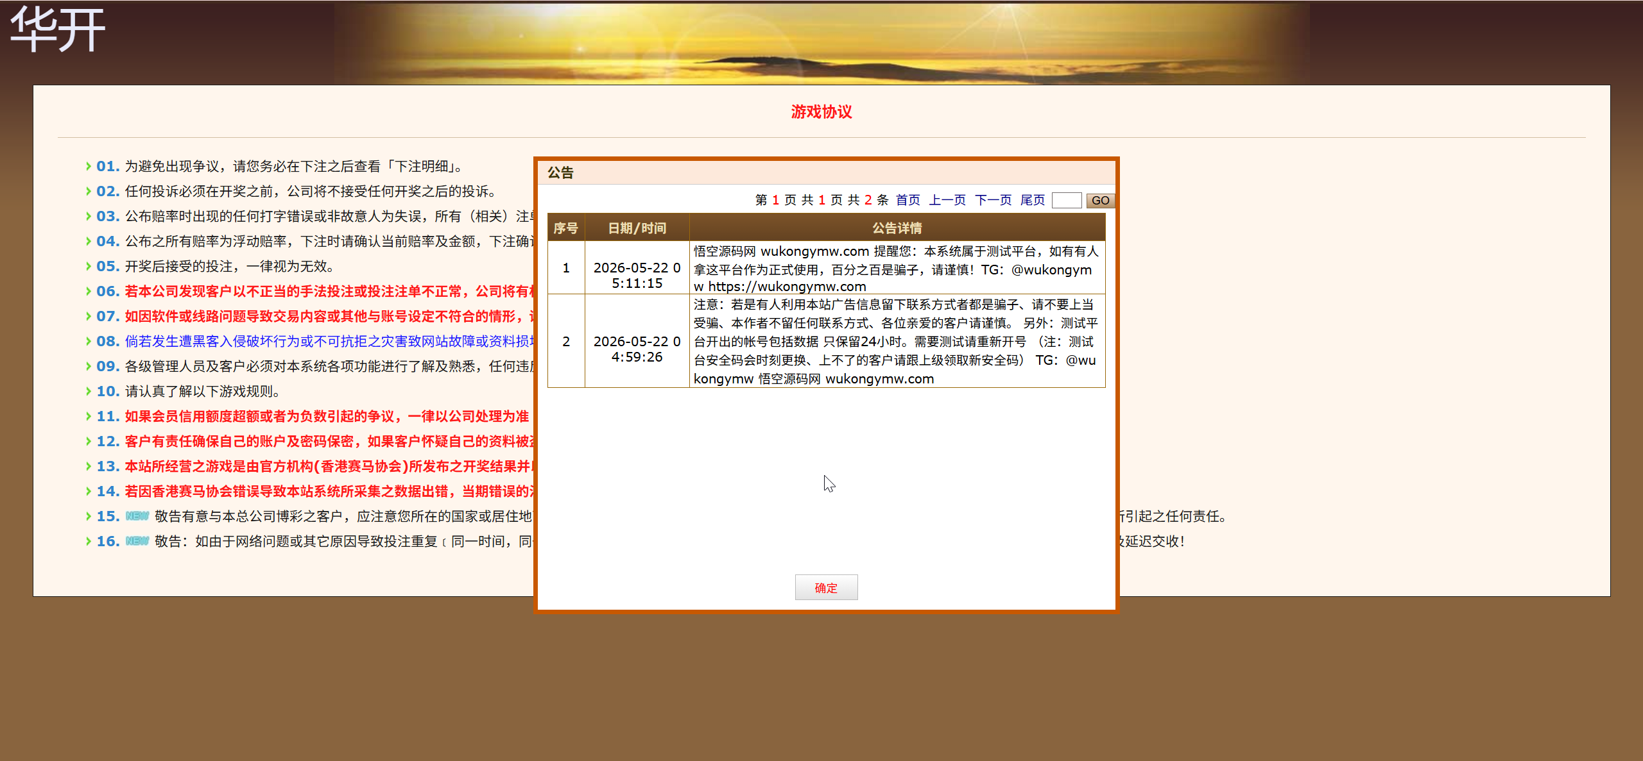This screenshot has width=1643, height=761.
Task: Click the NEW badge on rule 16
Action: [x=137, y=541]
